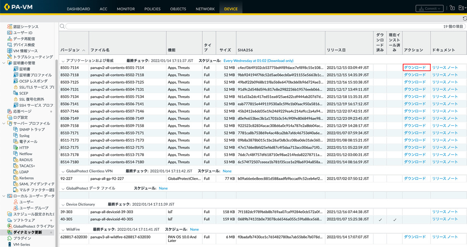Image resolution: width=467 pixels, height=247 pixels.
Task: Open the プラグイン icon
Action: pos(9,238)
